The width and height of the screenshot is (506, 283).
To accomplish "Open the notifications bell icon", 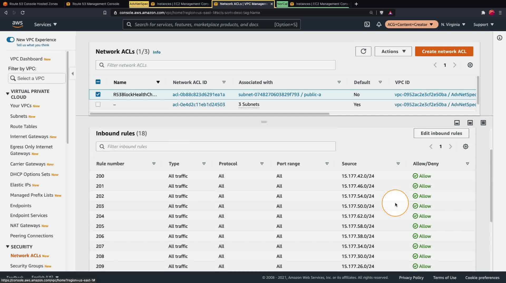I will pos(379,24).
